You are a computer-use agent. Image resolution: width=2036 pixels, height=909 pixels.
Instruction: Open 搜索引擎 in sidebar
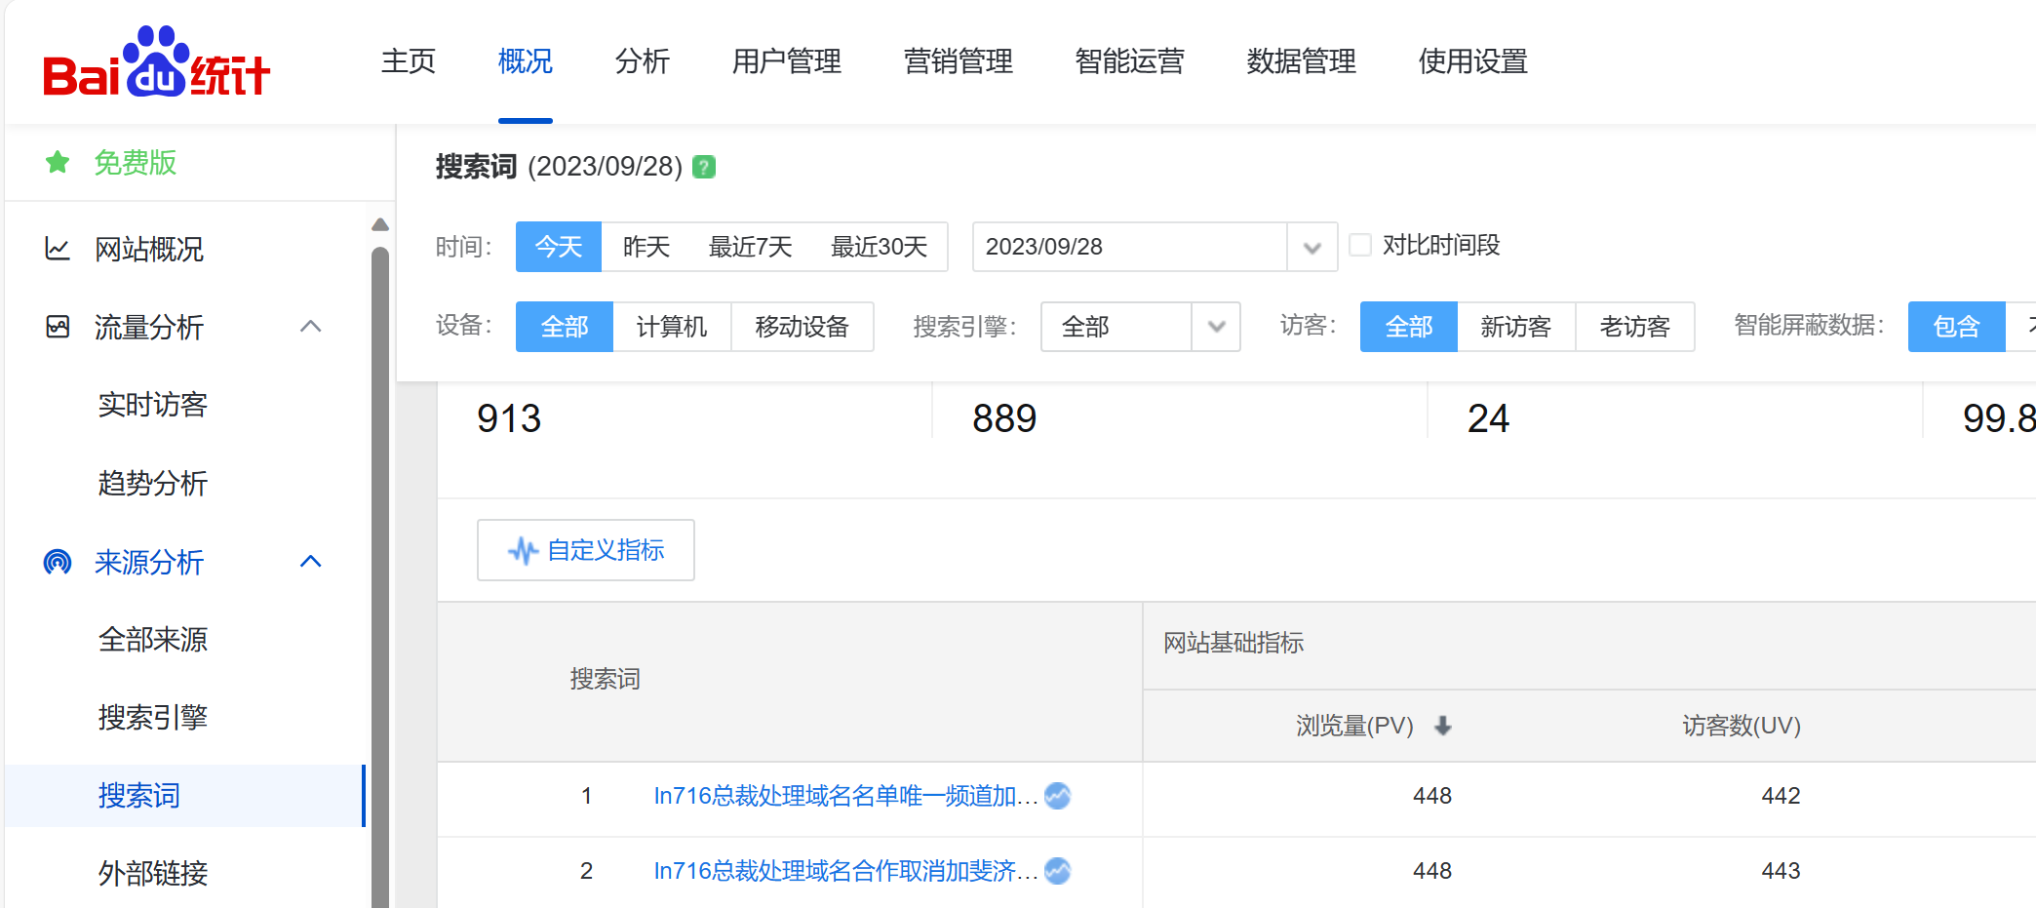coord(153,718)
